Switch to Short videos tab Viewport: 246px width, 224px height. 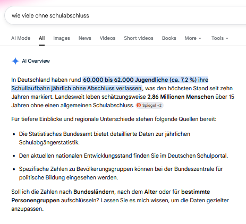pyautogui.click(x=139, y=38)
